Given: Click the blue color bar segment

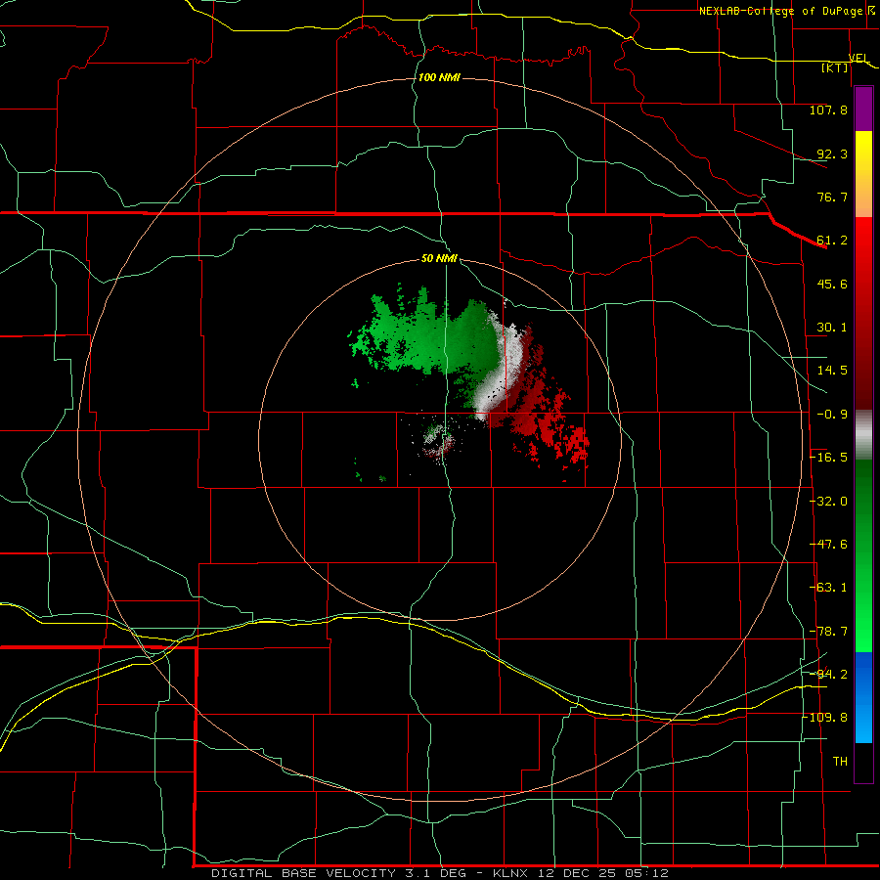Looking at the screenshot, I should [863, 697].
